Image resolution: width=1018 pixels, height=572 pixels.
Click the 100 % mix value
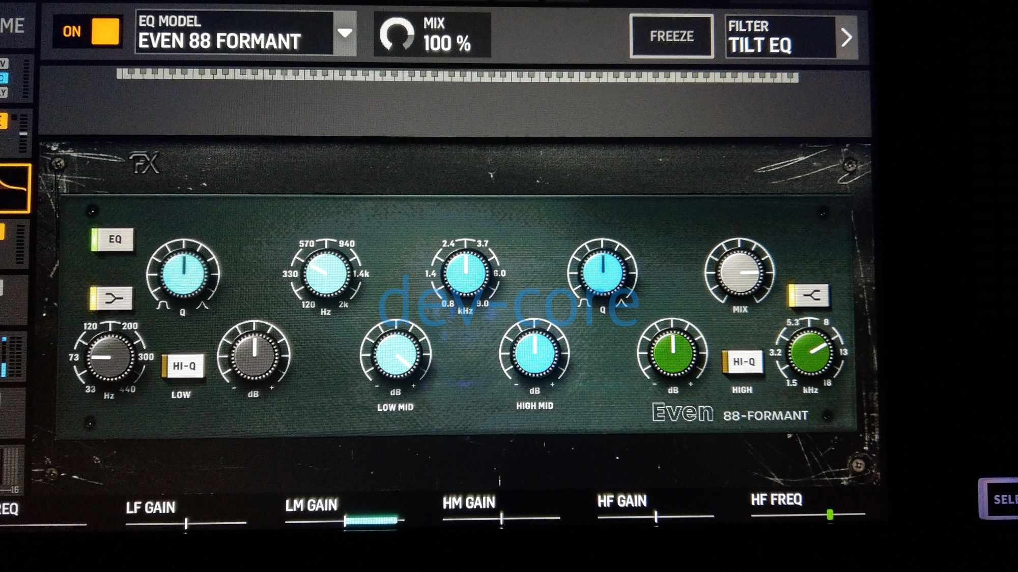(x=447, y=44)
